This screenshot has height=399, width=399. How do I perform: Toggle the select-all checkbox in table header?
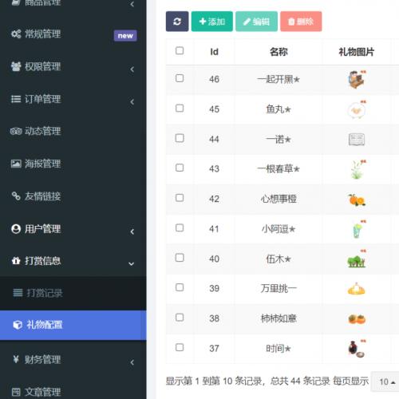pyautogui.click(x=180, y=50)
